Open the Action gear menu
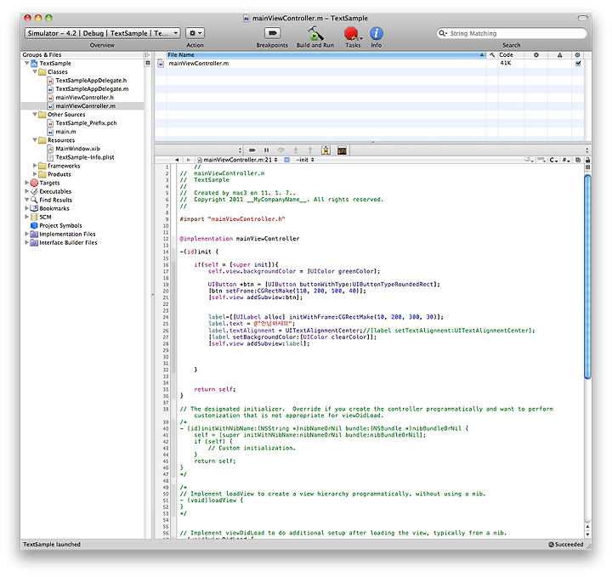612x577 pixels. point(195,33)
